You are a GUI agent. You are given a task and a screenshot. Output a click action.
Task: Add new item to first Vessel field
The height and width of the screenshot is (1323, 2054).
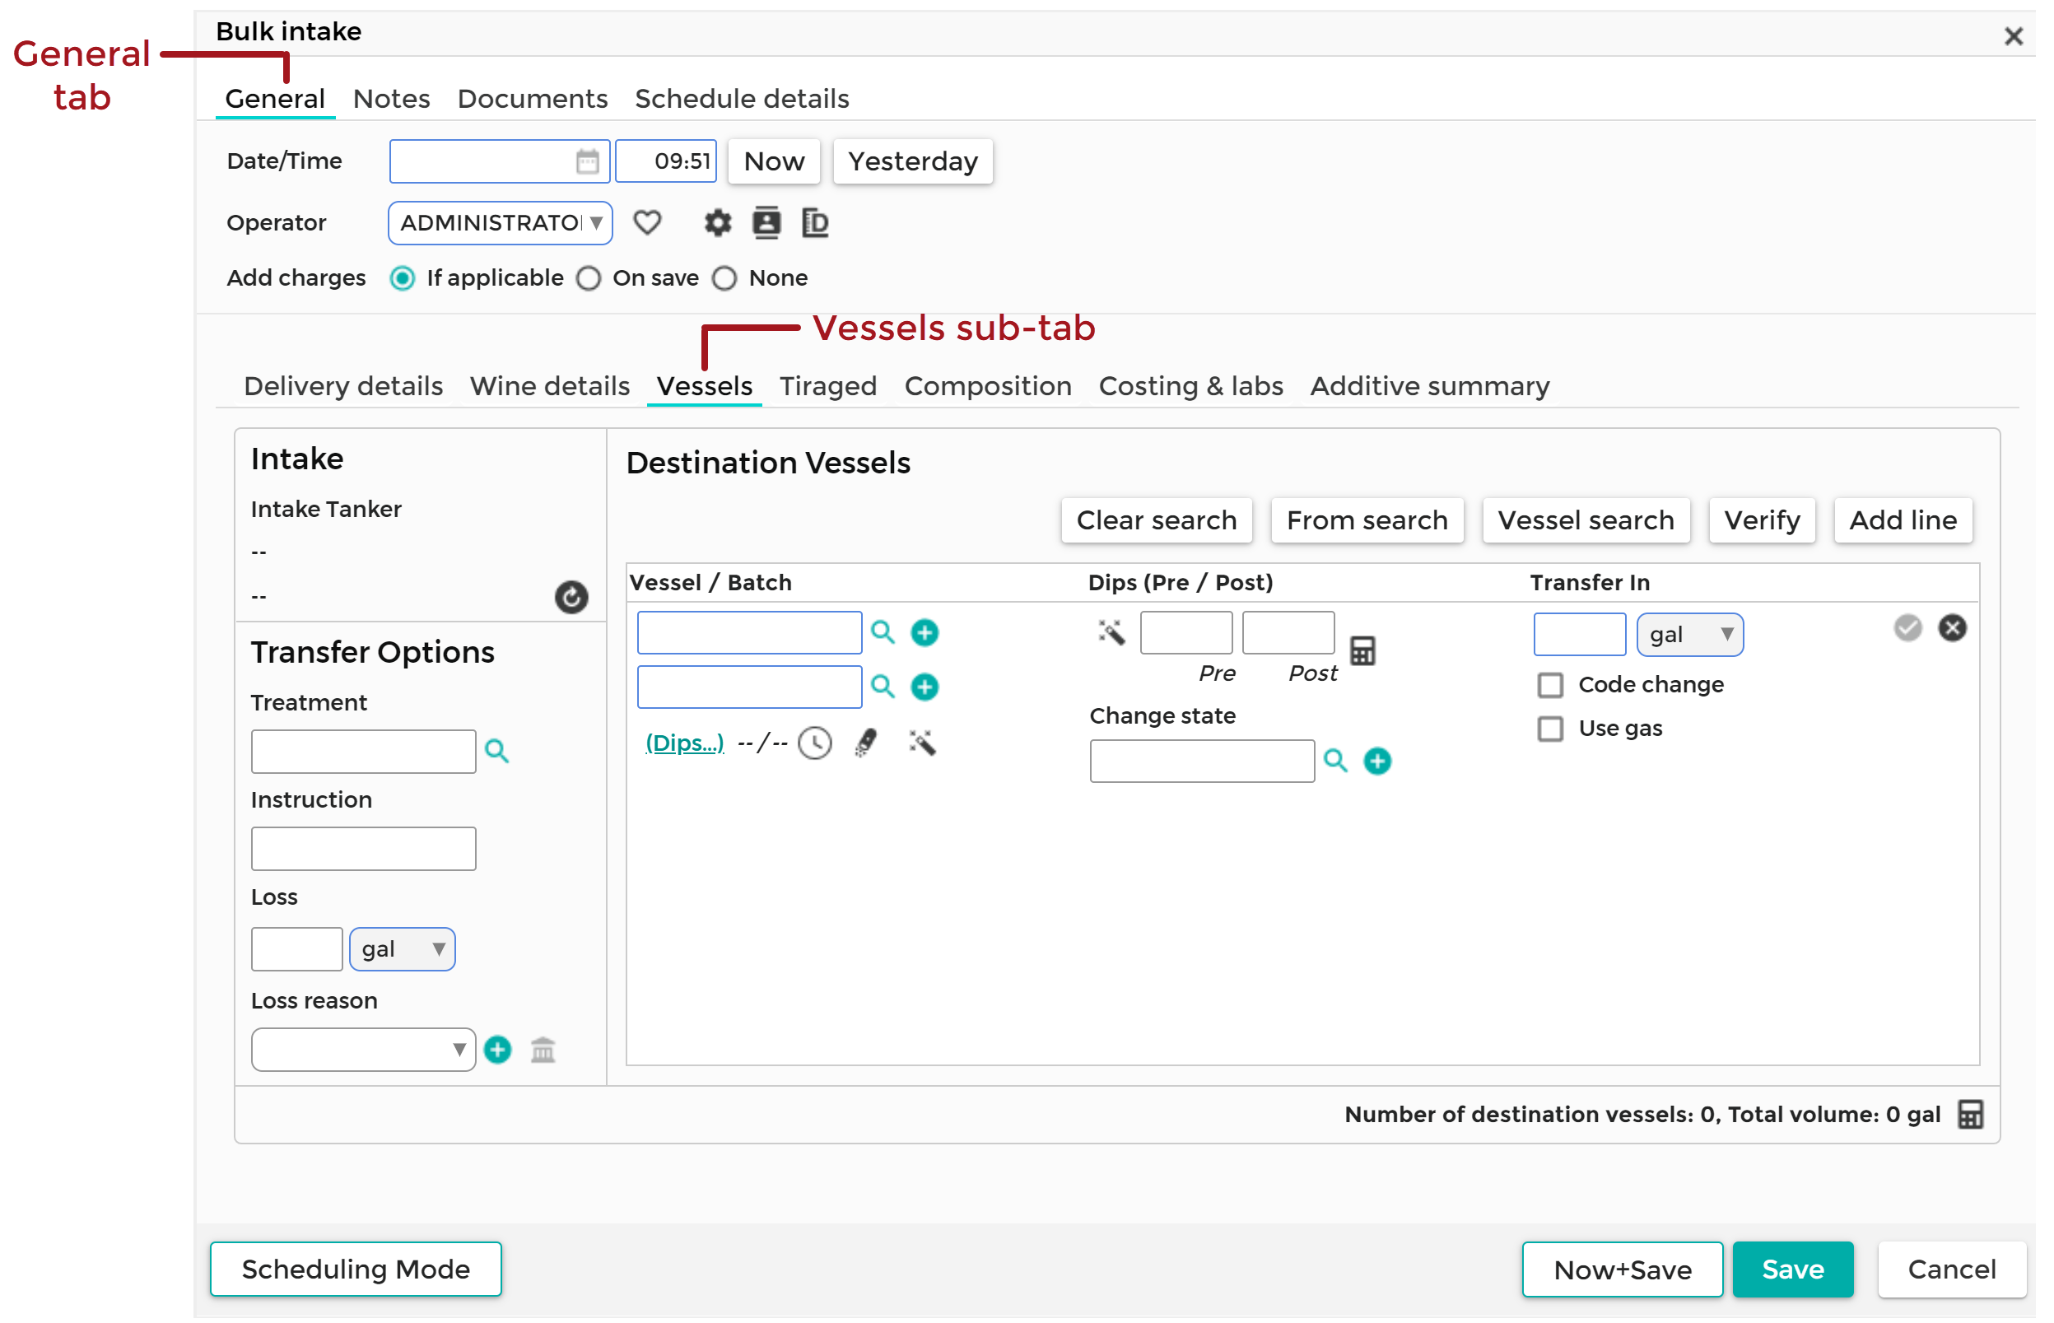(x=925, y=632)
